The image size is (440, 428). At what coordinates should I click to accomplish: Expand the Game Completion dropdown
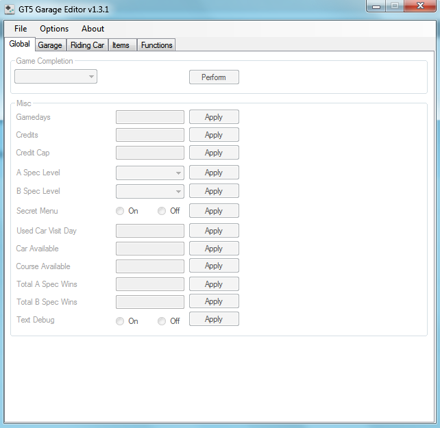(x=56, y=77)
